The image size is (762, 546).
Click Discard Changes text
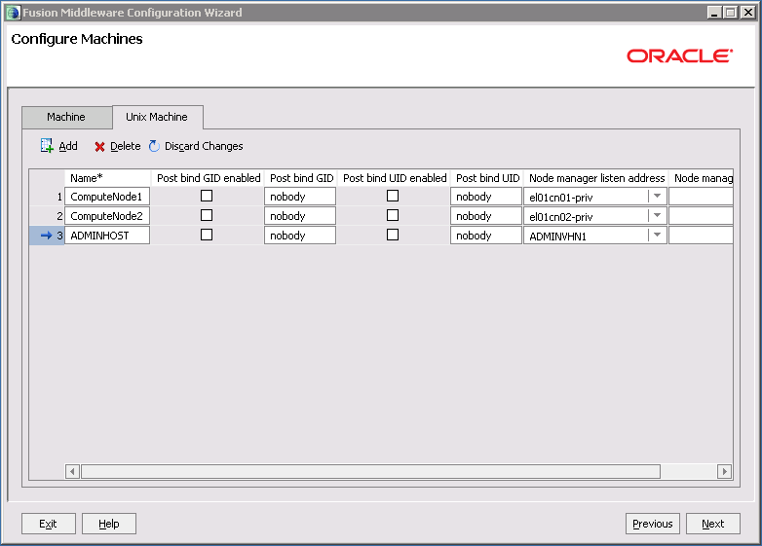[204, 146]
